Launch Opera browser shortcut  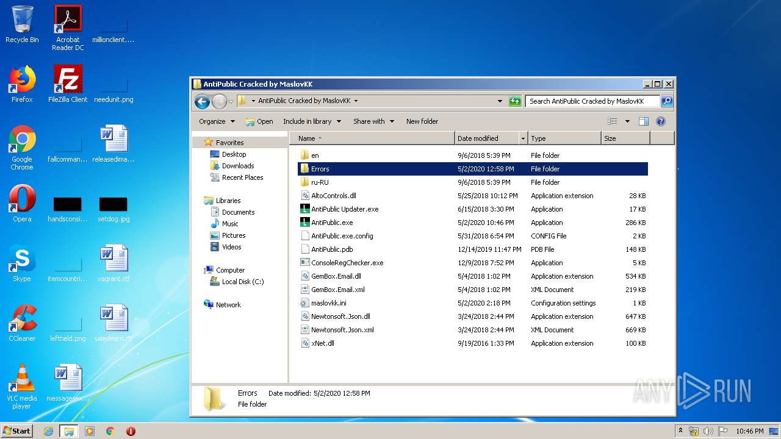point(22,204)
